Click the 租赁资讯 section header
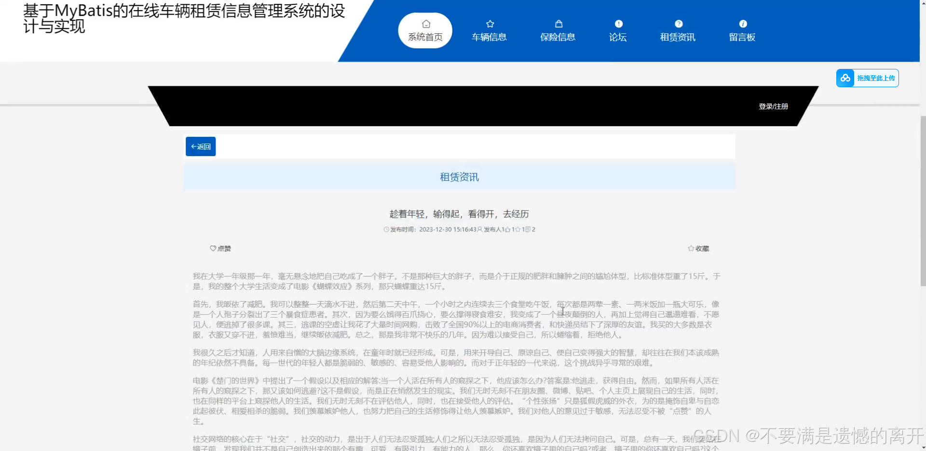 pyautogui.click(x=459, y=177)
